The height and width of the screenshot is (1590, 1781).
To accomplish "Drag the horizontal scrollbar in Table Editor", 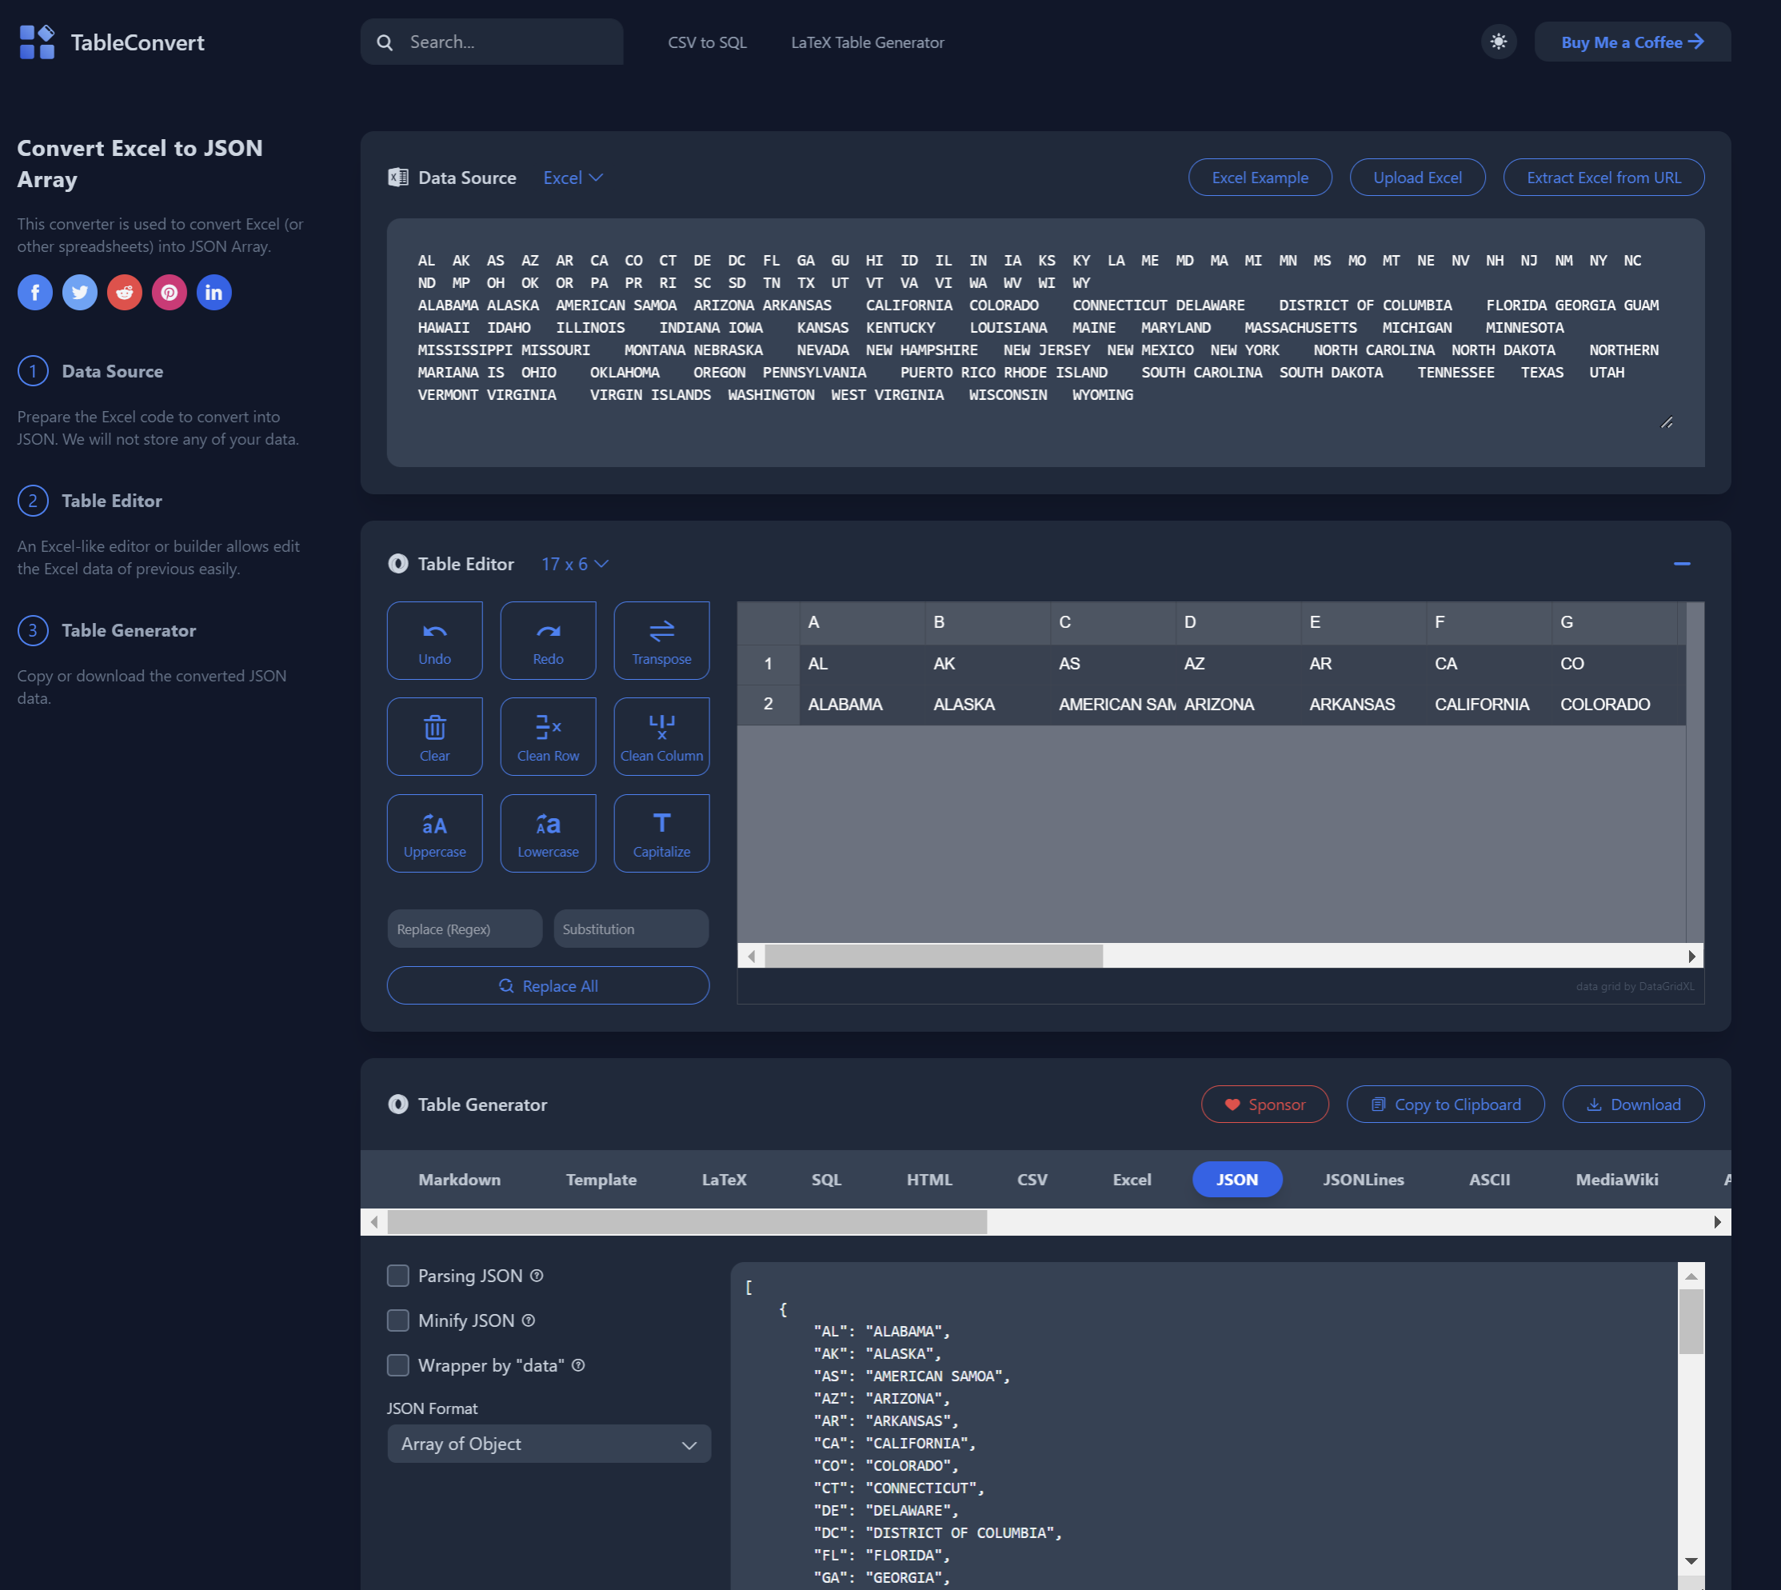I will click(932, 955).
